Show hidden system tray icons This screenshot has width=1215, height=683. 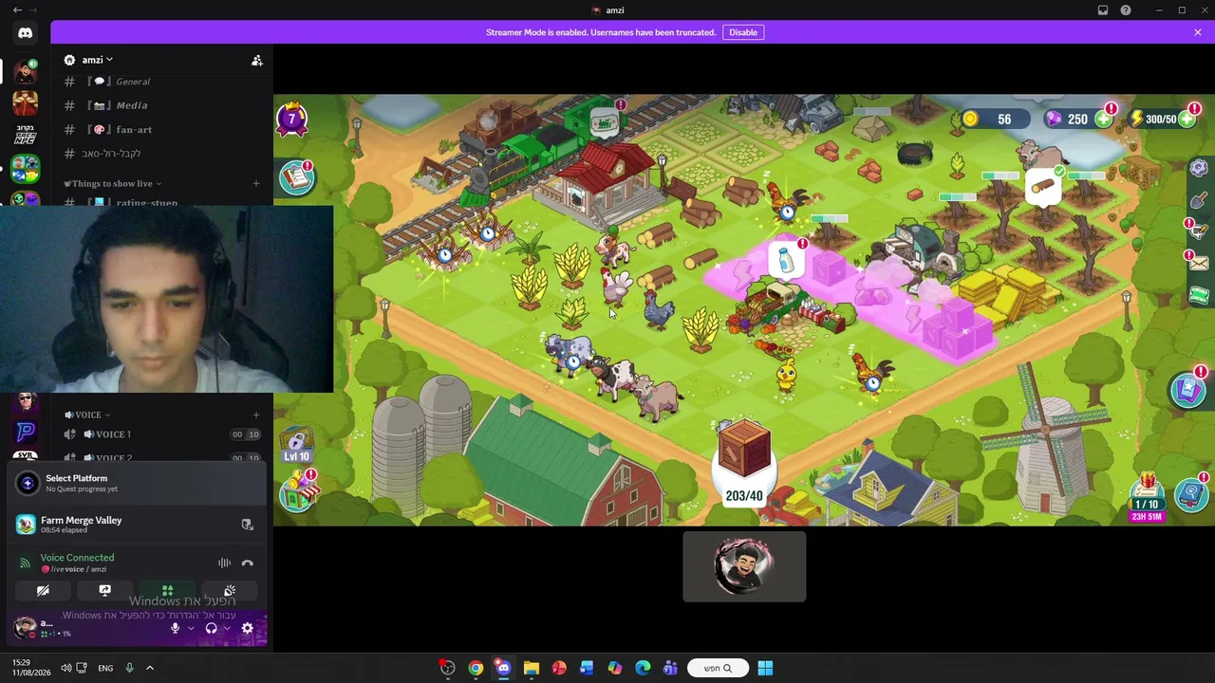149,668
